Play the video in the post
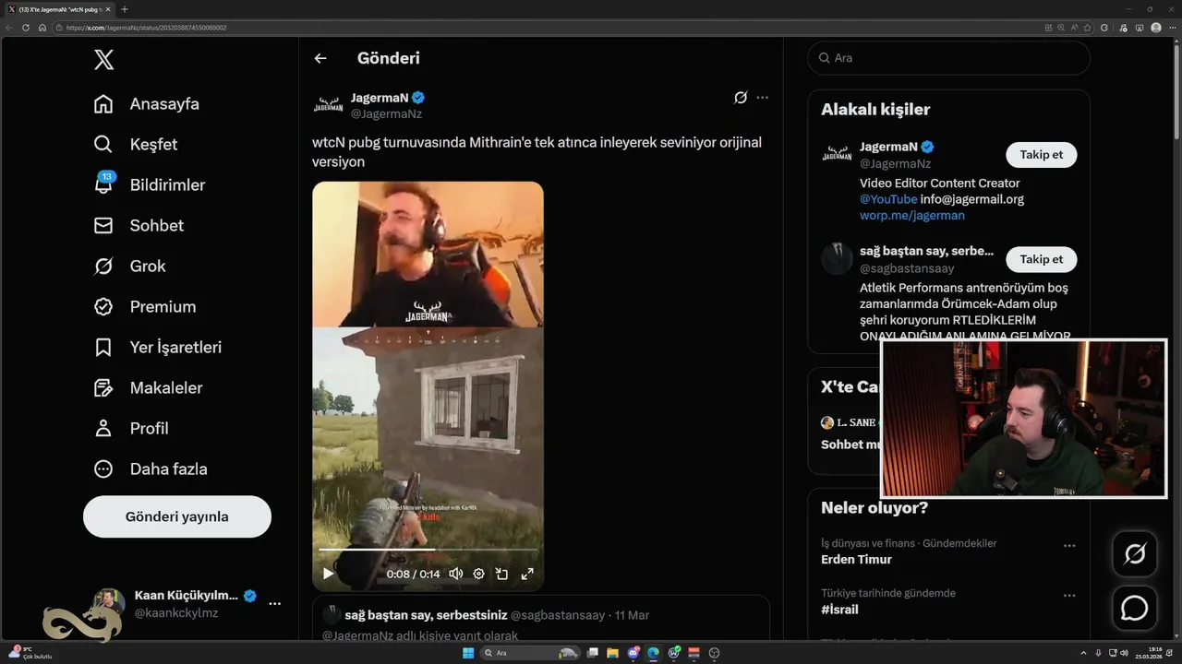The width and height of the screenshot is (1182, 664). click(328, 574)
